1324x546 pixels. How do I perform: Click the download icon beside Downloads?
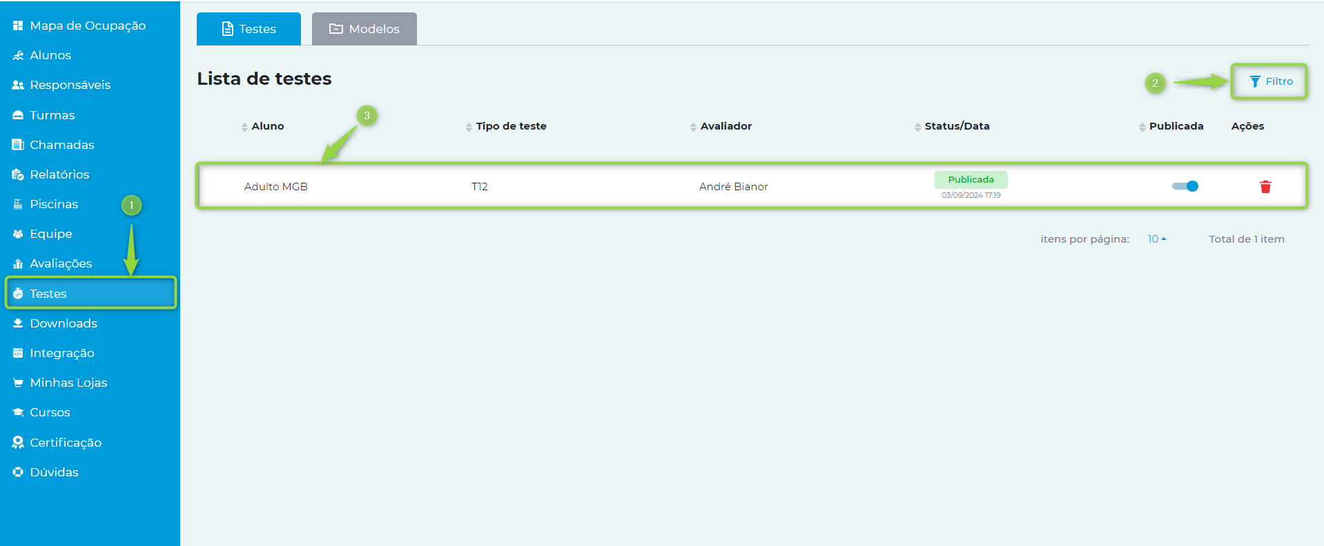coord(18,323)
